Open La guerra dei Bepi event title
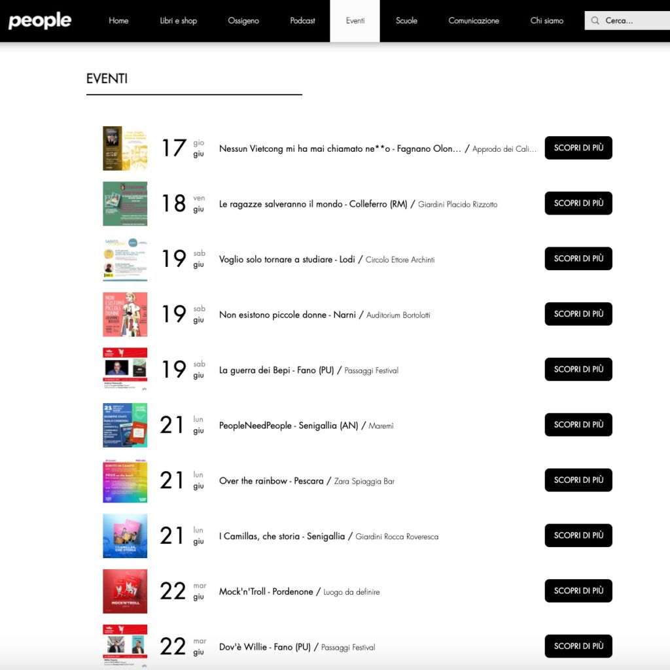The width and height of the screenshot is (670, 670). [x=277, y=370]
